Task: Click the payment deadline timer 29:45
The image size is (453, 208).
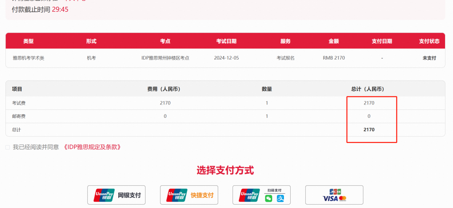Action: tap(60, 10)
